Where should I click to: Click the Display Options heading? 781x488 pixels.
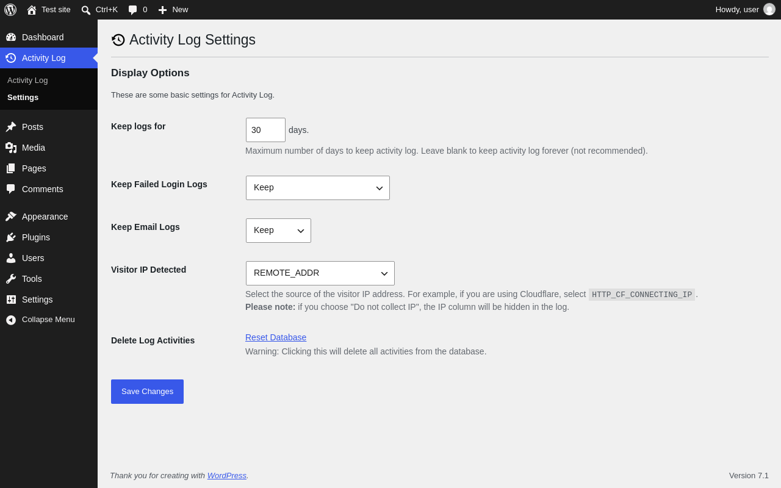pyautogui.click(x=150, y=73)
